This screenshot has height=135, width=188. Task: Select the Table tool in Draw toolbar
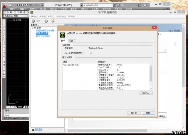(4, 71)
